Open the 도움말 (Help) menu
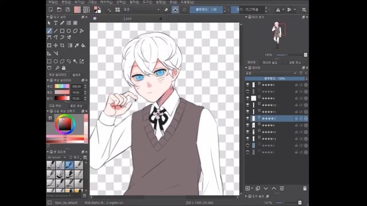This screenshot has height=206, width=367. tap(188, 2)
